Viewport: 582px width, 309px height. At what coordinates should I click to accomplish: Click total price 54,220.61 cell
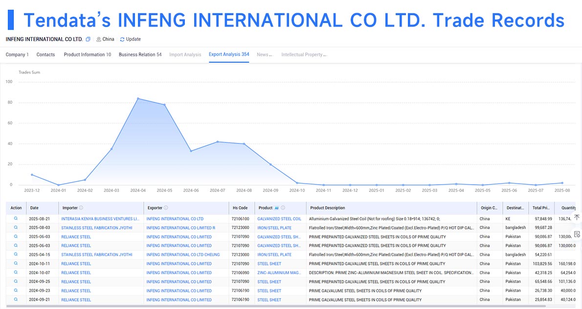(x=543, y=255)
